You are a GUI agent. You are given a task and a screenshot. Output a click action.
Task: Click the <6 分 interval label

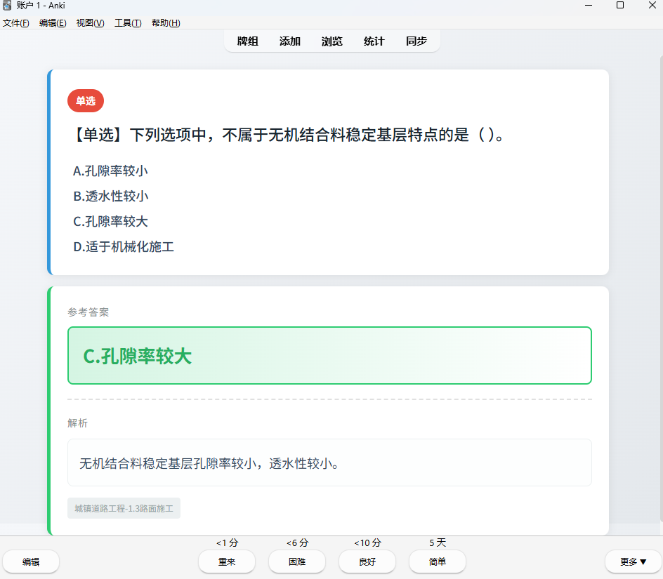(x=297, y=543)
